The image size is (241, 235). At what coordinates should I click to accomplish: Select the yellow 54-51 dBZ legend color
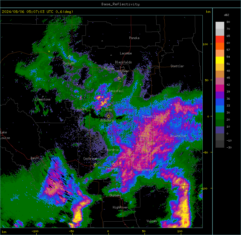pyautogui.click(x=220, y=60)
